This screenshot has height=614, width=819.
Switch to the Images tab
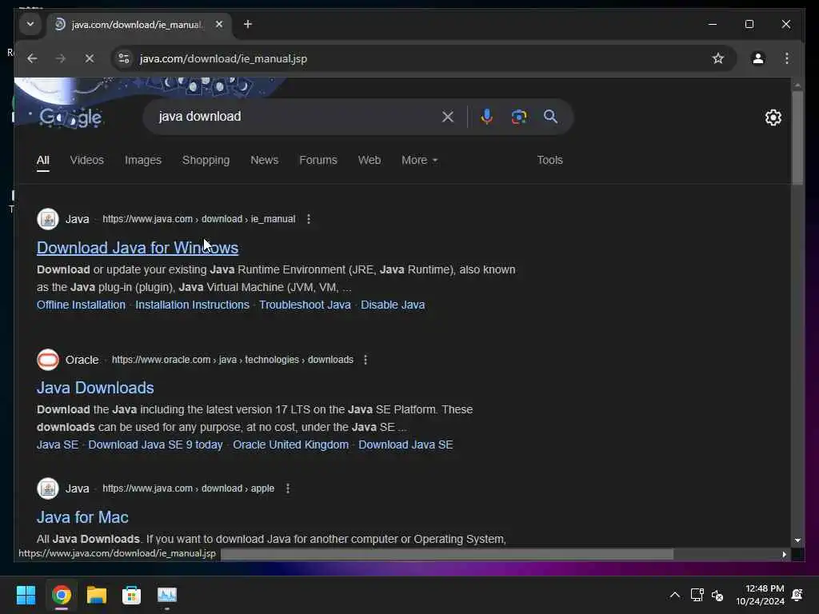[142, 160]
